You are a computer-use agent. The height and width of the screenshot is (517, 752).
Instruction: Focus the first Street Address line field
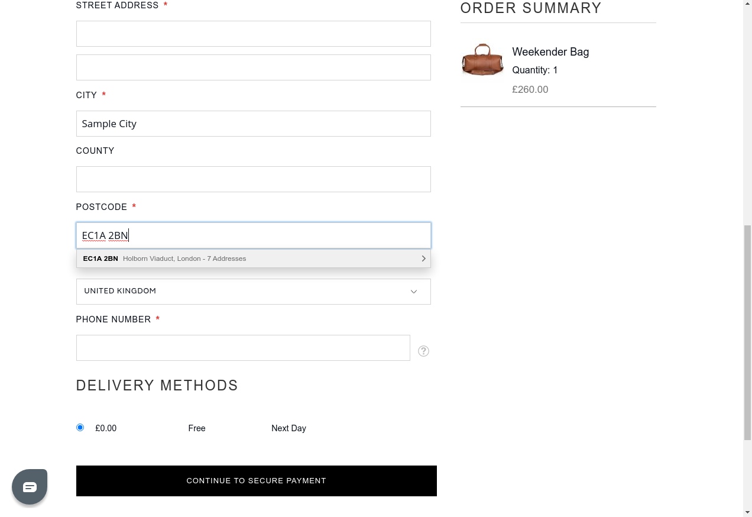pyautogui.click(x=253, y=34)
